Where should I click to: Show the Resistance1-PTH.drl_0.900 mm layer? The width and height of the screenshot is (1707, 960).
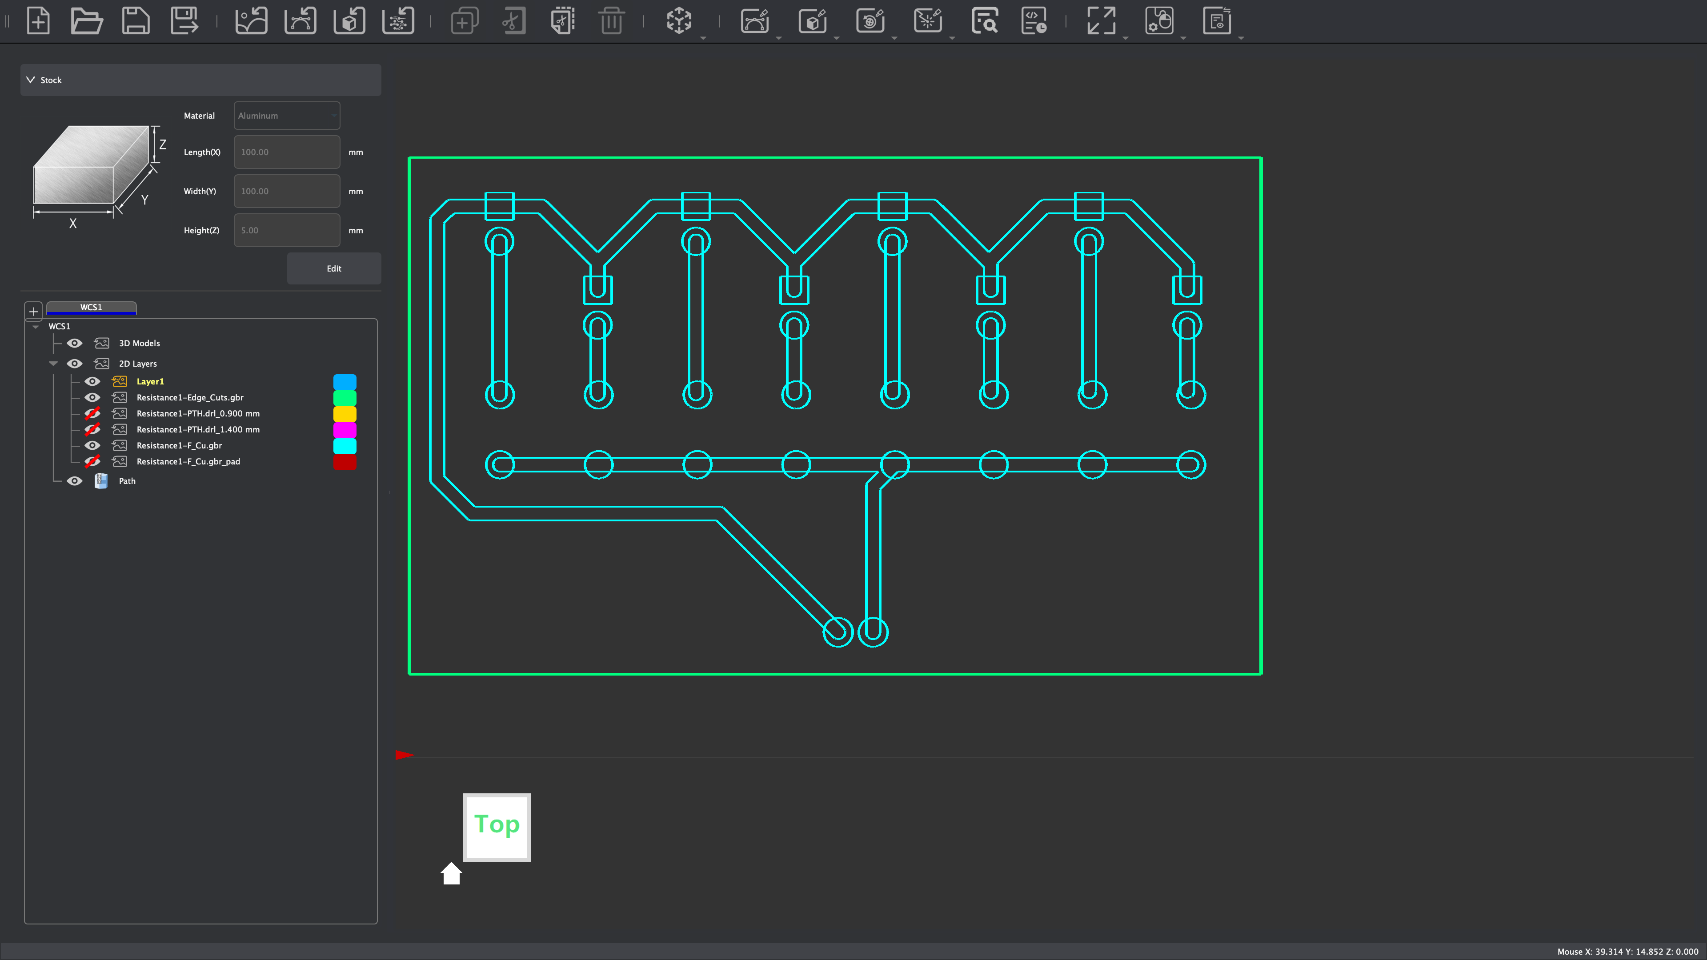pyautogui.click(x=92, y=413)
